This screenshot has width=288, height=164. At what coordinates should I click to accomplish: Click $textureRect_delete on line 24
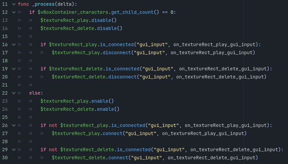pyautogui.click(x=67, y=109)
